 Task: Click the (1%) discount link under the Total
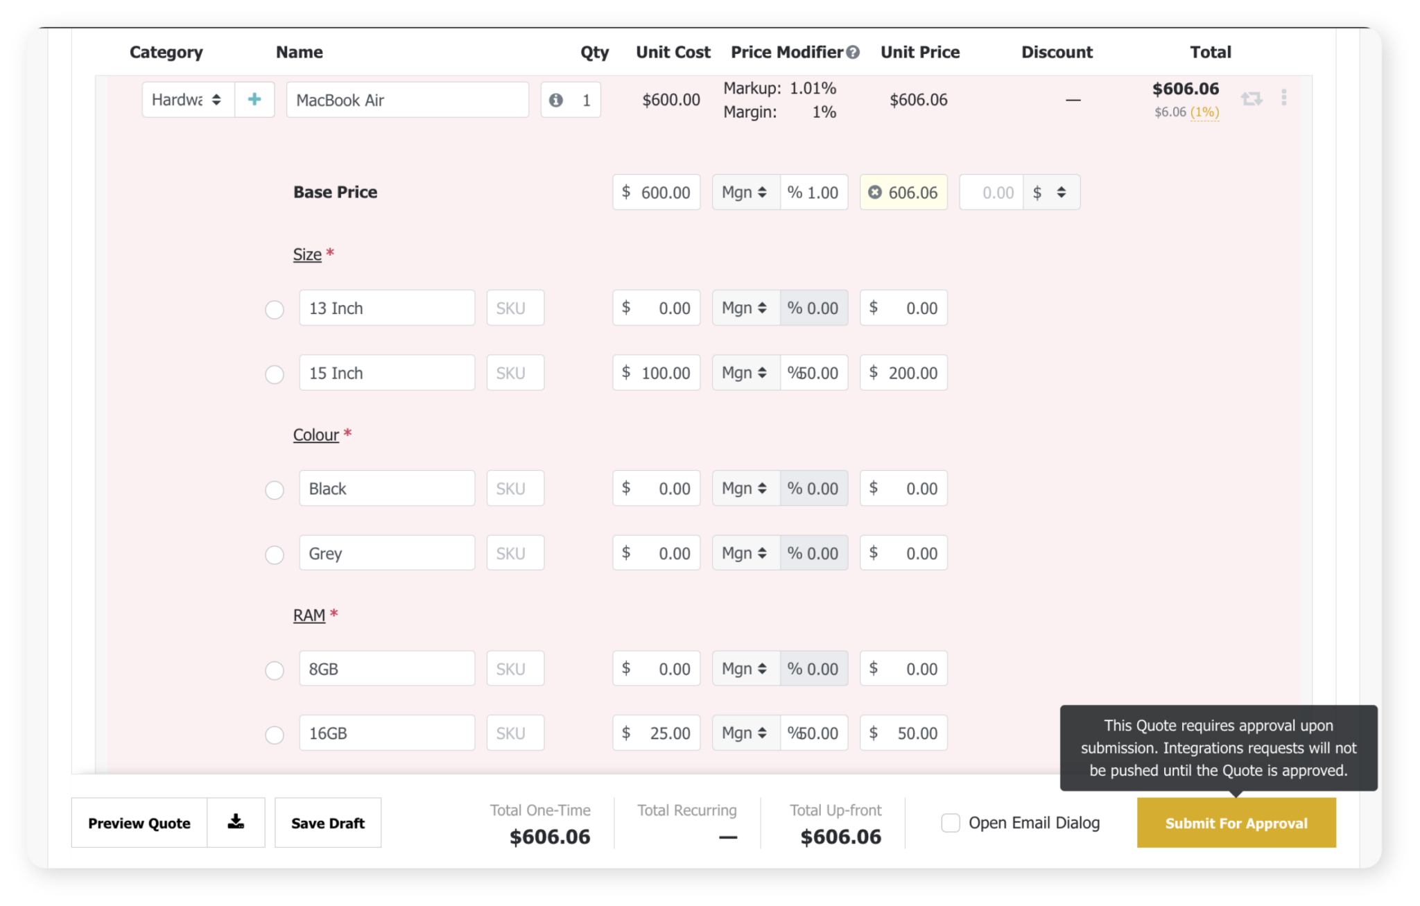pyautogui.click(x=1204, y=111)
